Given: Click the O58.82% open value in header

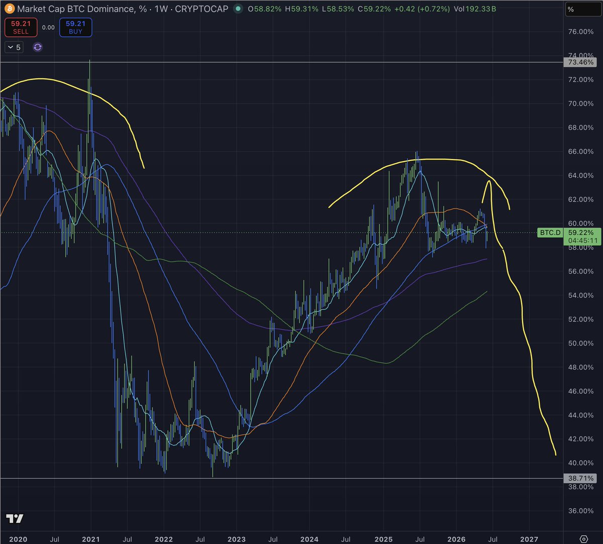Looking at the screenshot, I should [264, 9].
